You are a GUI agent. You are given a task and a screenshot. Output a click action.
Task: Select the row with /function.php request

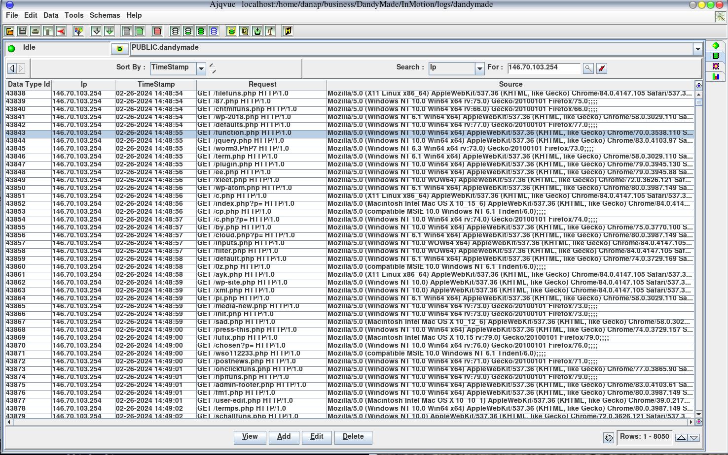pyautogui.click(x=247, y=133)
